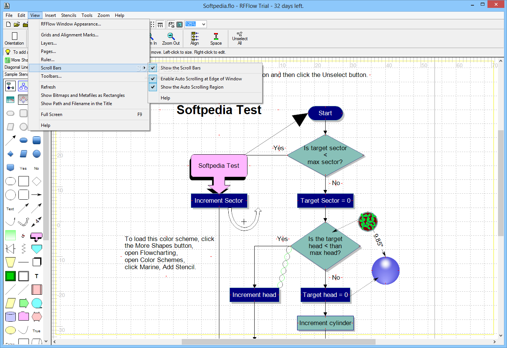Toggle Enable Auto Scrolling at Edge of Window
The width and height of the screenshot is (507, 348).
point(205,79)
